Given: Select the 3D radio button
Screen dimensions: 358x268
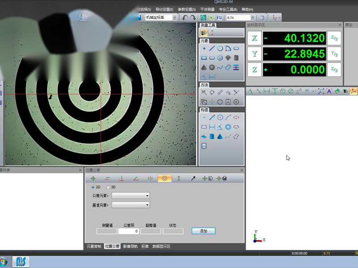Looking at the screenshot, I should [x=108, y=187].
